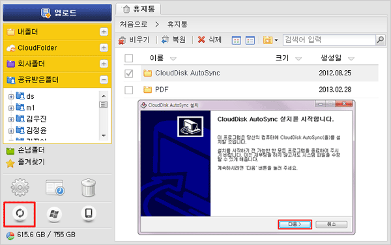Switch to thumbnail grid view icon
This screenshot has height=245, width=391.
(x=236, y=40)
